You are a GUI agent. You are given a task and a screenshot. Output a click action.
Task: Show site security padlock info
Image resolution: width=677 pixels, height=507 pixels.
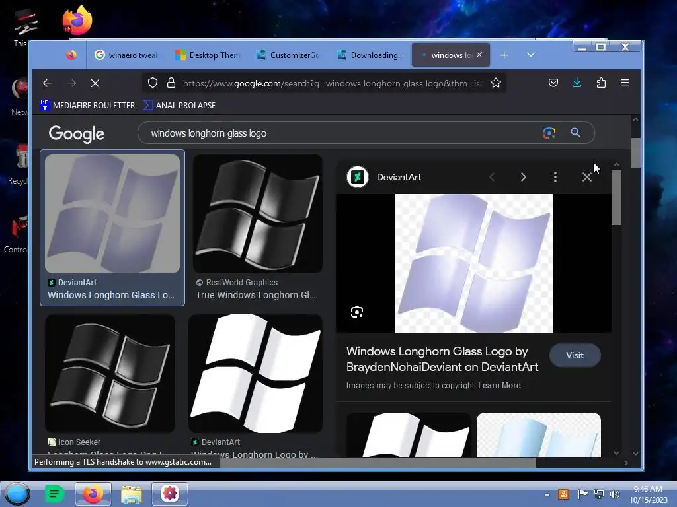(171, 83)
